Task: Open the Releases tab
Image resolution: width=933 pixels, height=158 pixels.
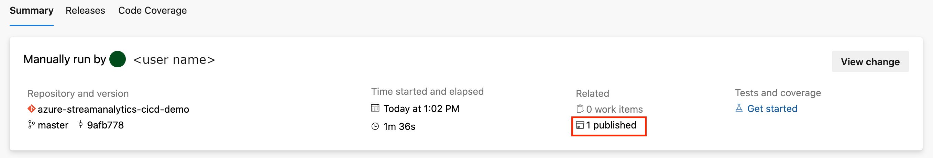Action: 85,11
